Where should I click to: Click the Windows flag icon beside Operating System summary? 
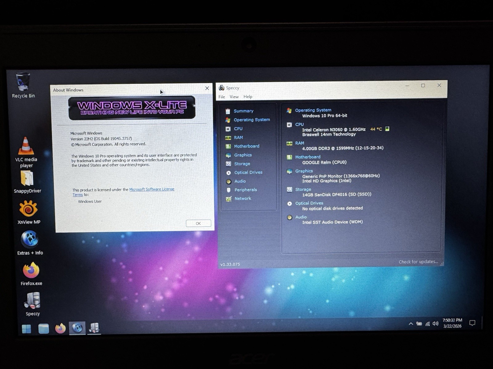tap(289, 110)
